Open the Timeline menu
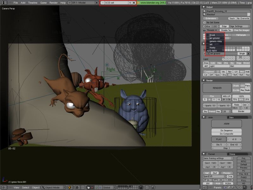The height and width of the screenshot is (190, 253). click(x=33, y=3)
